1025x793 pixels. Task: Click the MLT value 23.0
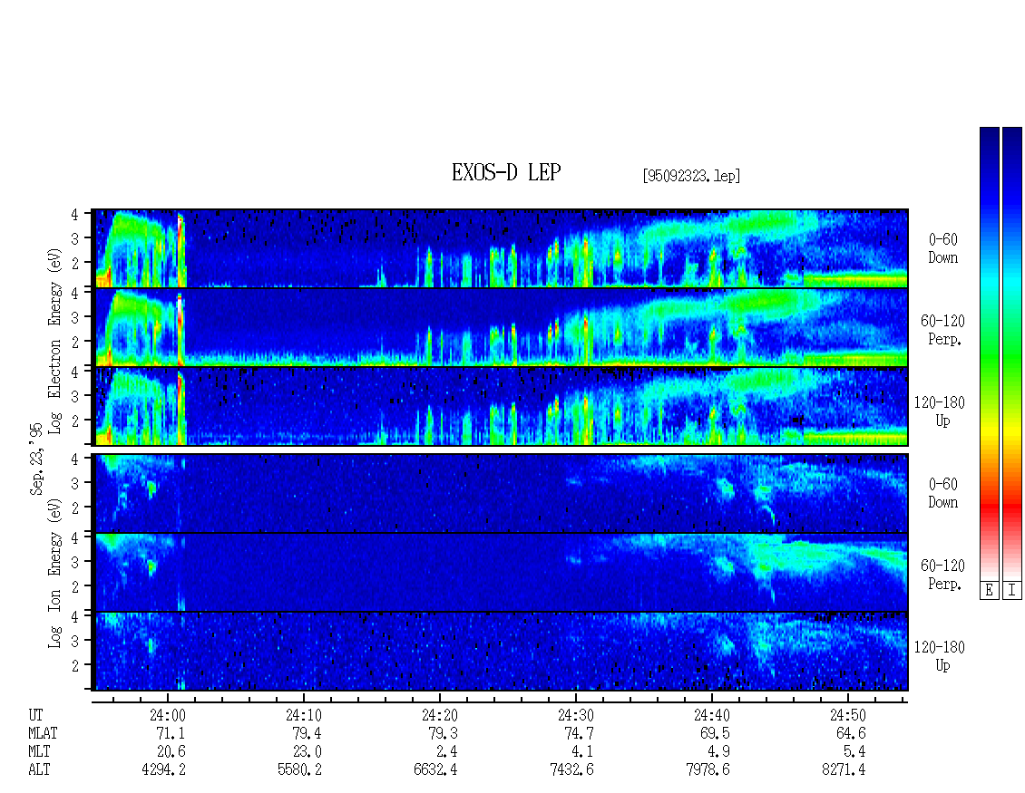pyautogui.click(x=307, y=752)
